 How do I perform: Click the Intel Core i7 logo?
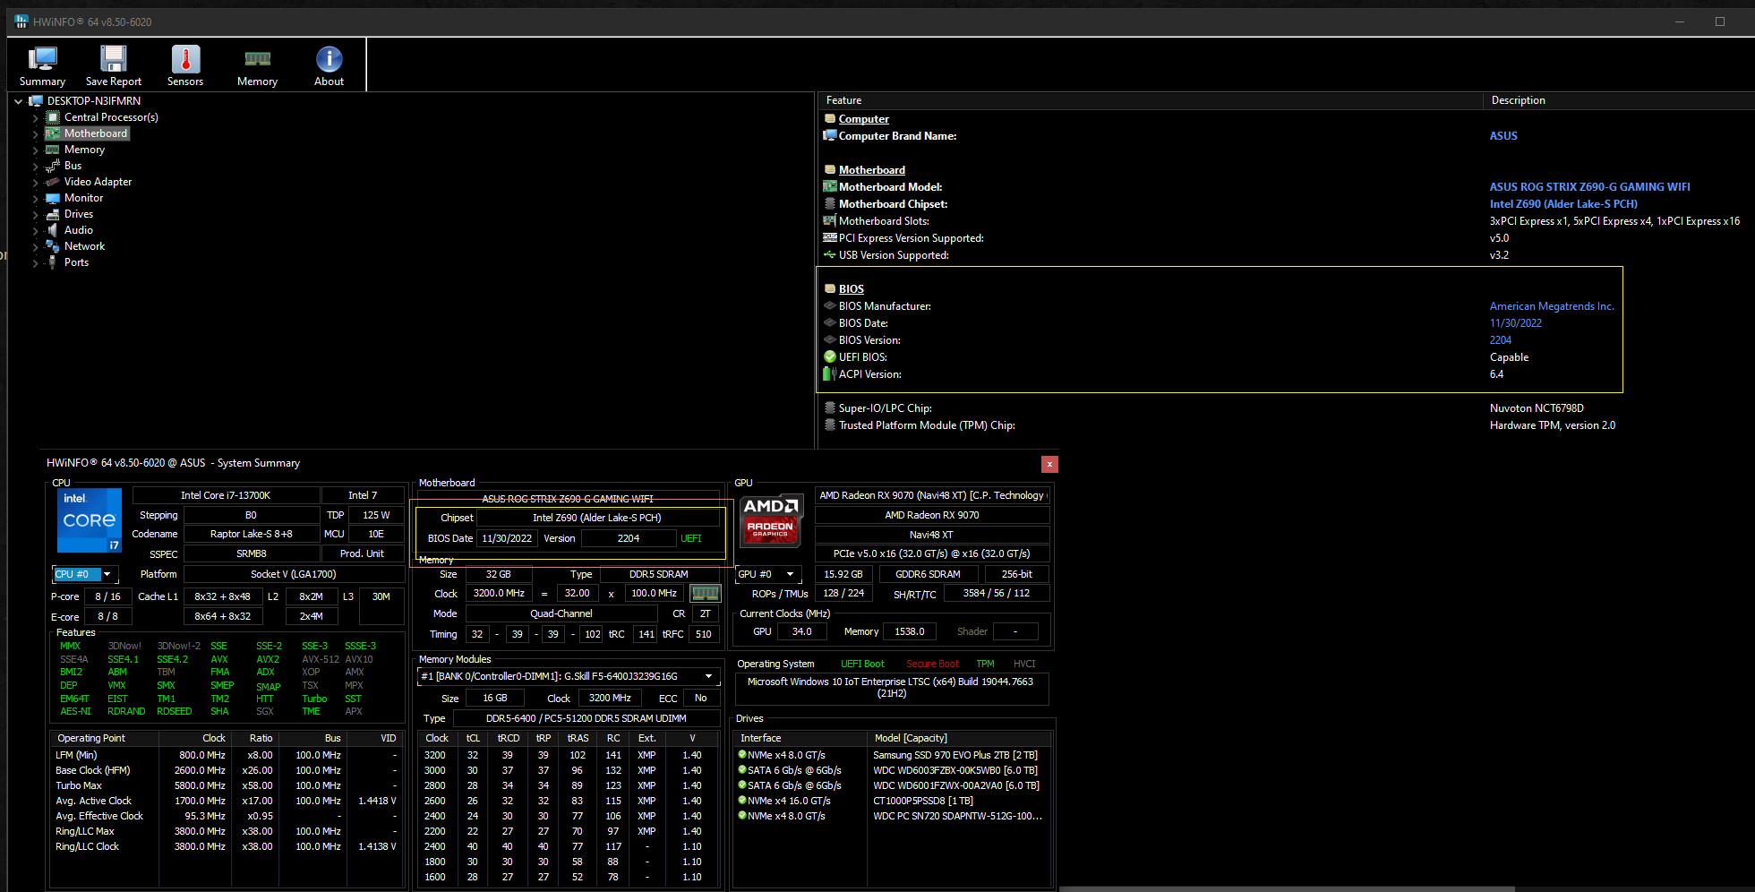click(x=90, y=520)
